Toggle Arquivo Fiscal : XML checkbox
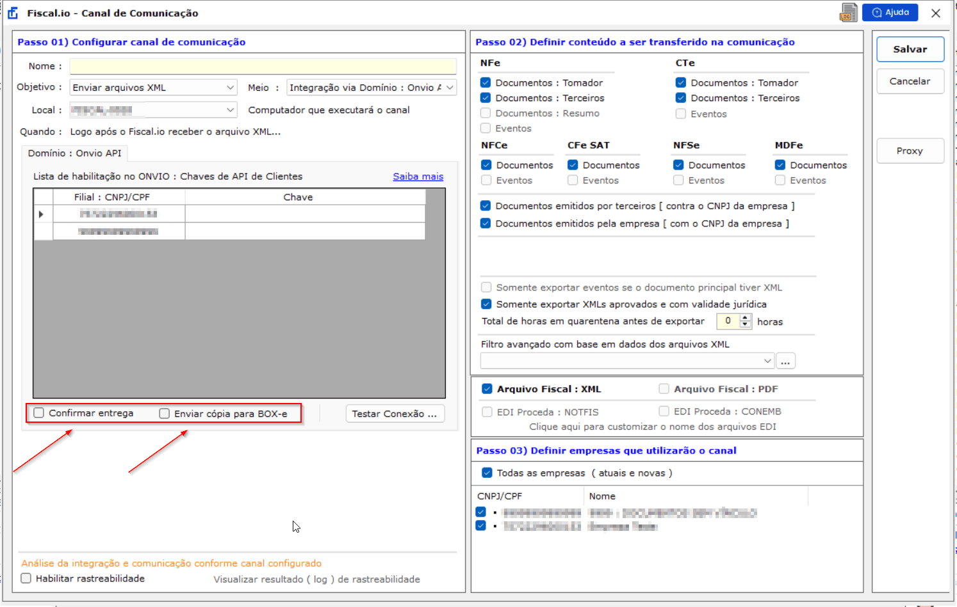The height and width of the screenshot is (607, 957). pos(487,389)
